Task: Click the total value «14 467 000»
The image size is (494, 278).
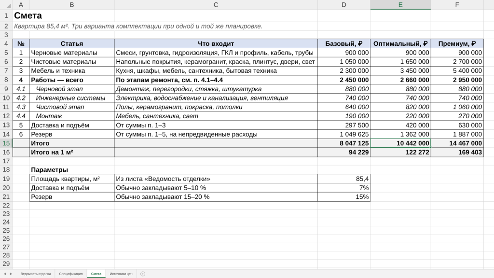Action: 457,143
